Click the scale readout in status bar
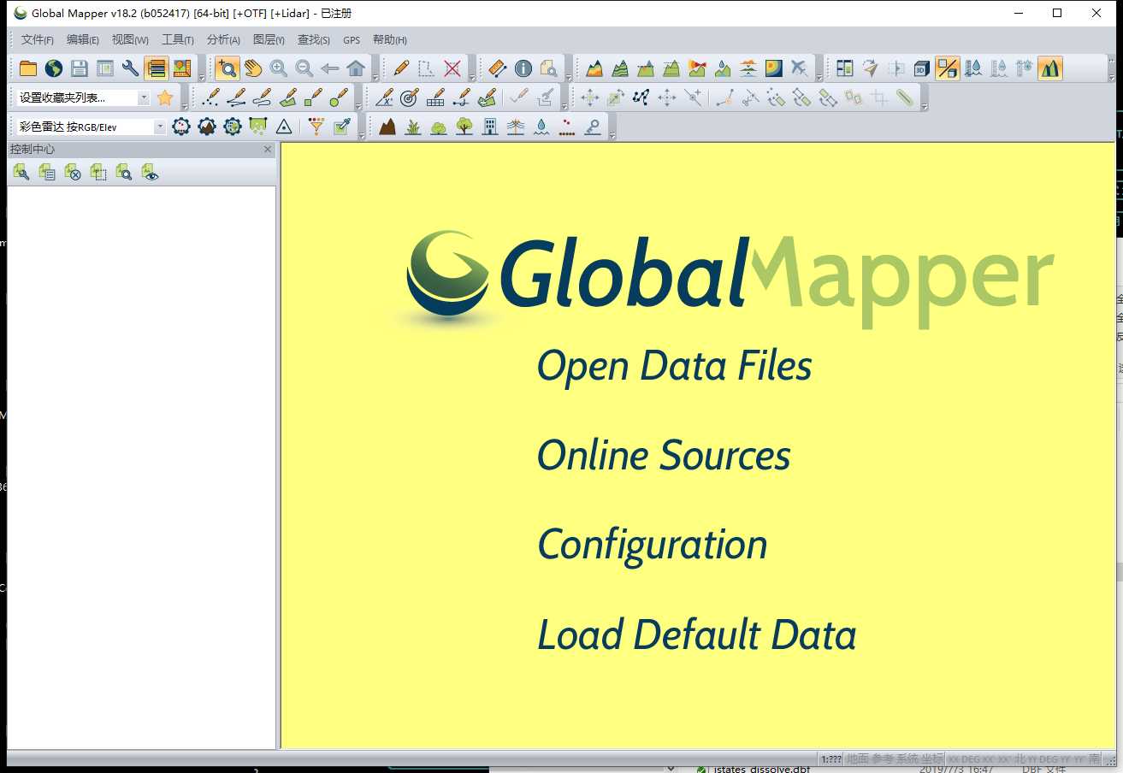Image resolution: width=1123 pixels, height=773 pixels. pyautogui.click(x=830, y=758)
